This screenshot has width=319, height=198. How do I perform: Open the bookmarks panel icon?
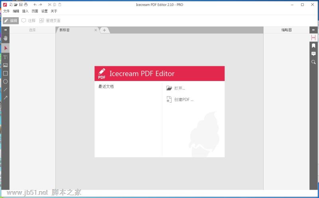(313, 46)
